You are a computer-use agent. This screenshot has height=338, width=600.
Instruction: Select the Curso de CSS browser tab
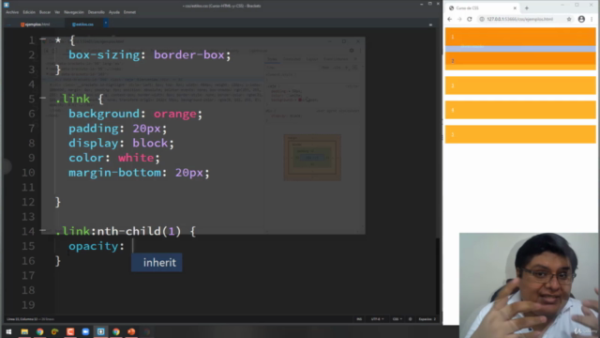click(x=483, y=8)
